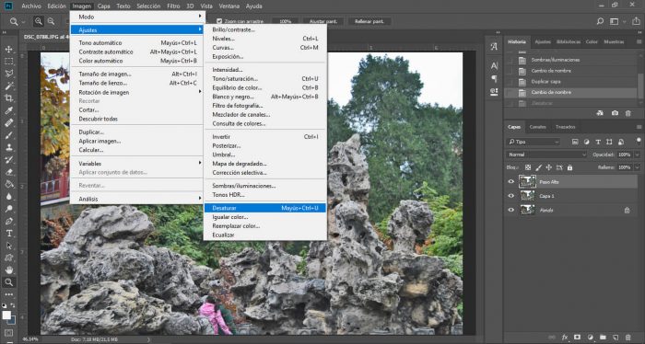Toggle visibility of Capa 1 layer
The image size is (645, 344).
(510, 196)
